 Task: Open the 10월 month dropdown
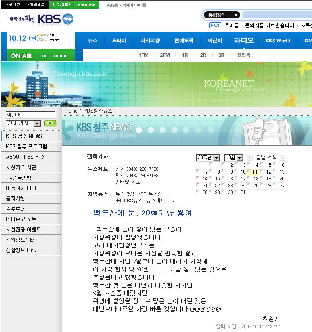(x=233, y=158)
